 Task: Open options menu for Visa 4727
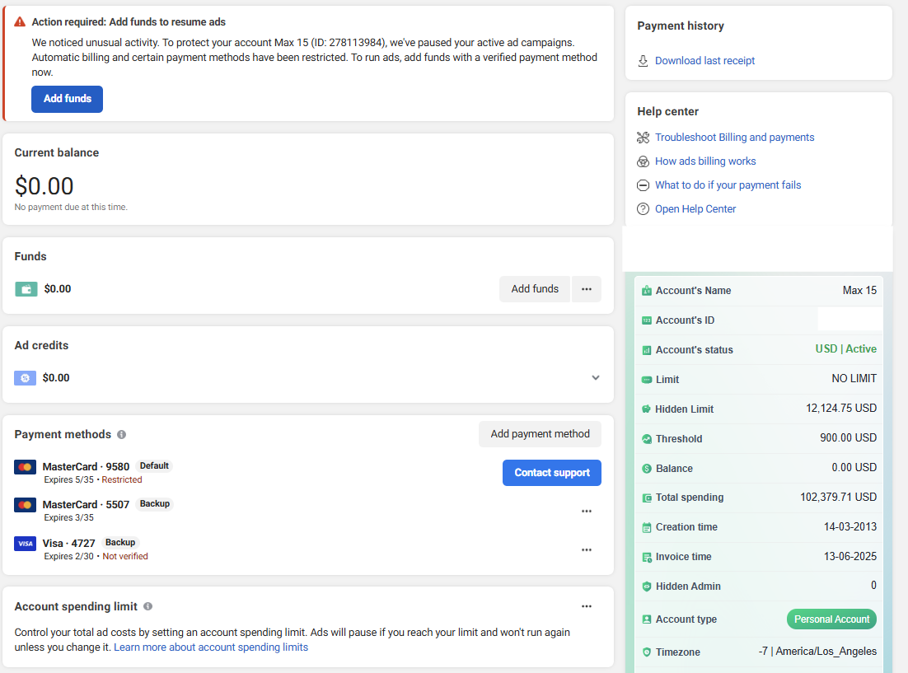[587, 549]
